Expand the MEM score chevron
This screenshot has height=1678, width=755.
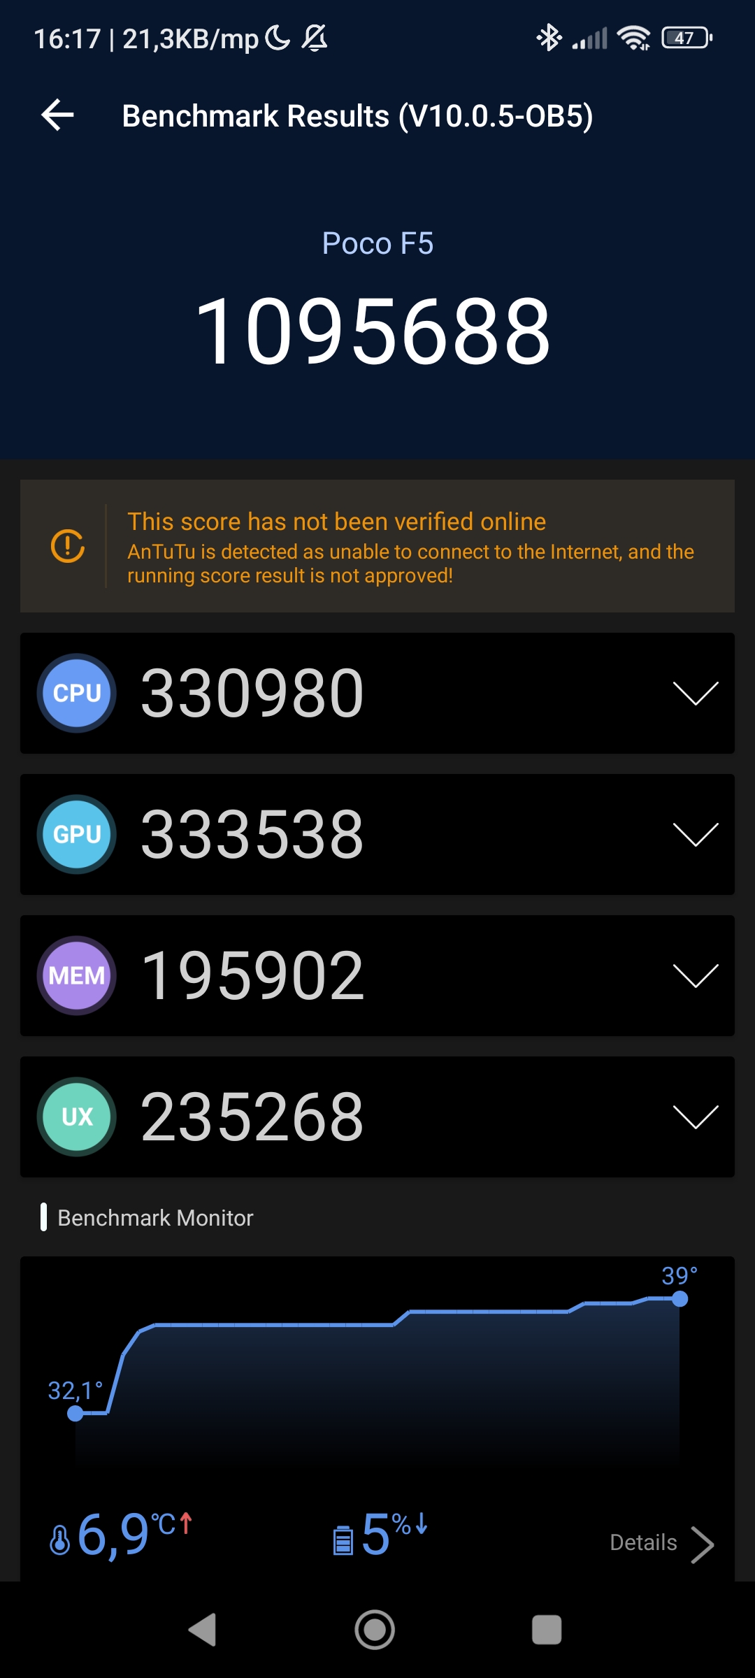(695, 975)
